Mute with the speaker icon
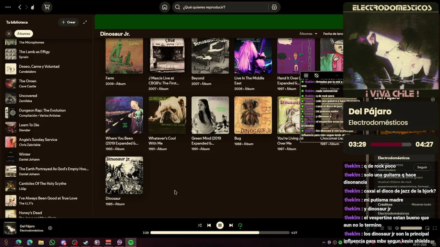The height and width of the screenshot is (247, 440). click(x=397, y=228)
